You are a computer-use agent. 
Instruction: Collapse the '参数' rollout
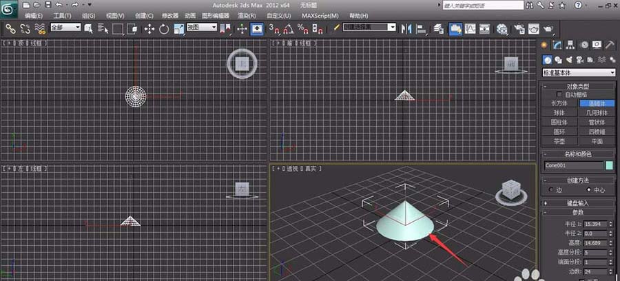578,212
